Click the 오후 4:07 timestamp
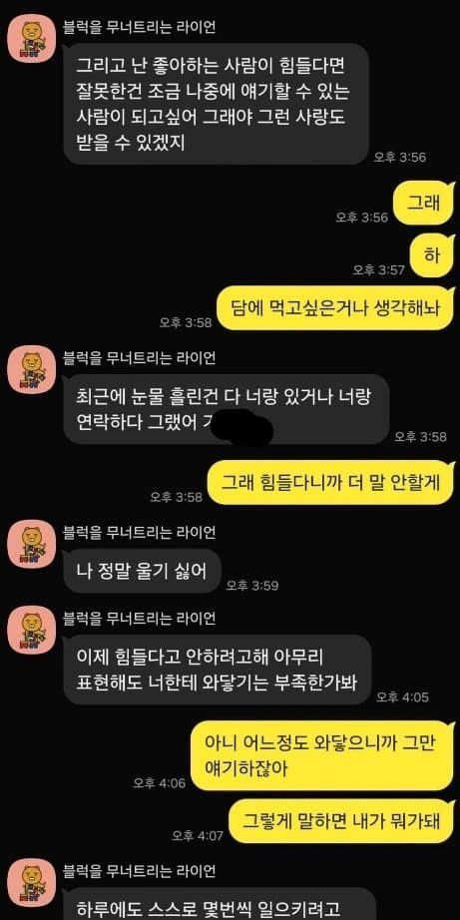The height and width of the screenshot is (920, 460). click(x=198, y=835)
